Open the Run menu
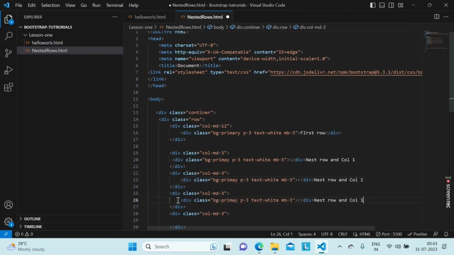This screenshot has width=454, height=255. click(96, 5)
